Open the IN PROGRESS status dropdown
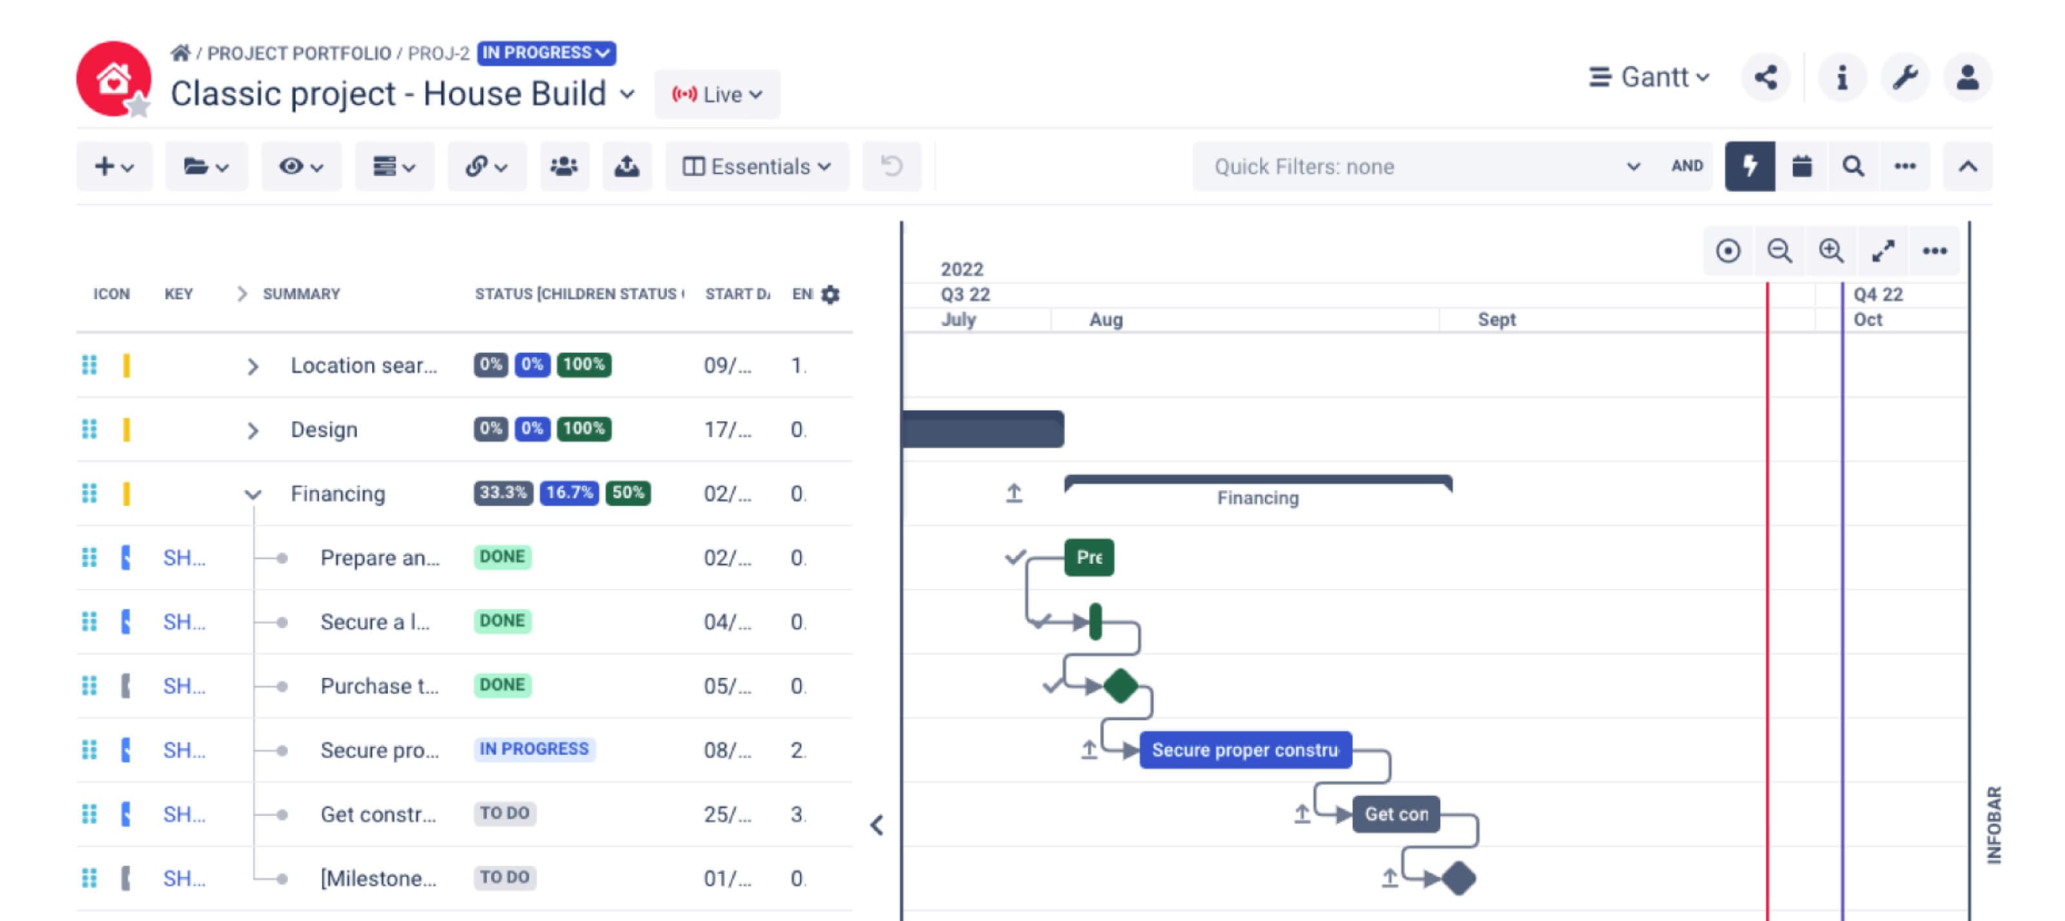Viewport: 2065px width, 921px height. (x=546, y=53)
